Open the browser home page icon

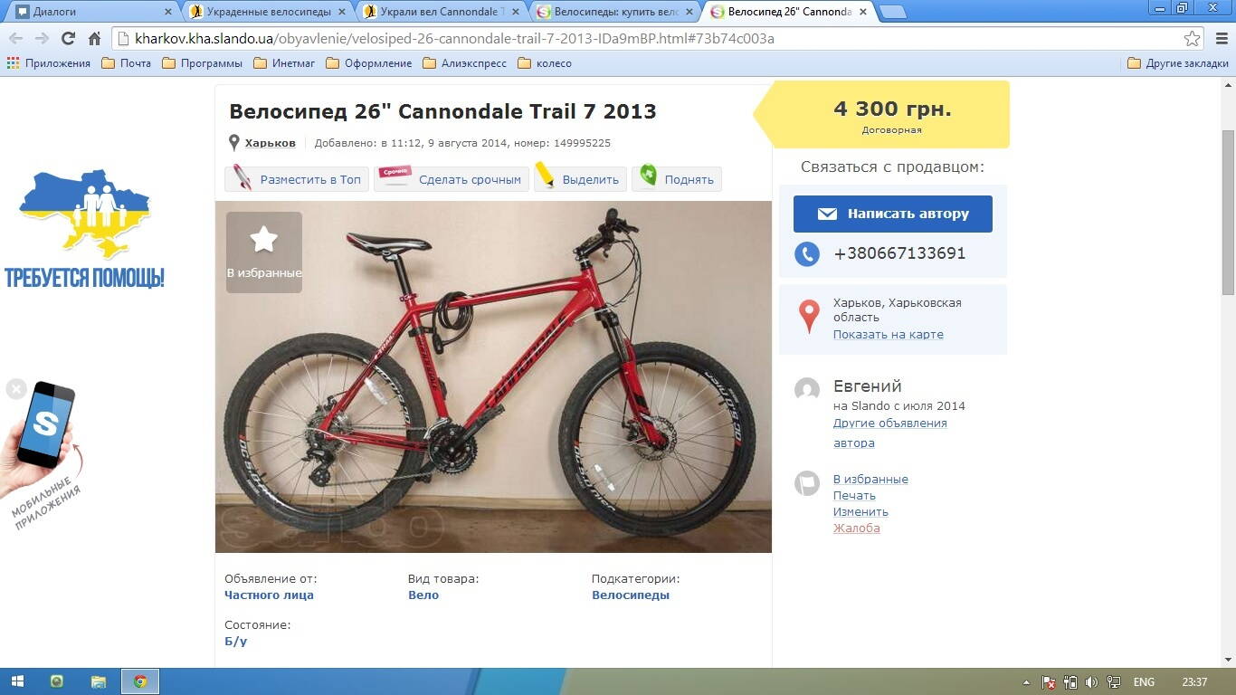click(x=94, y=38)
